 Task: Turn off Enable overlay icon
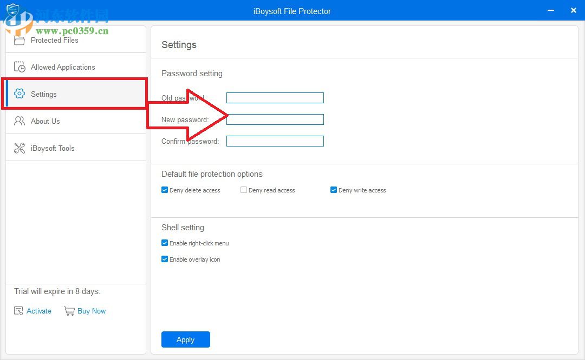click(165, 259)
